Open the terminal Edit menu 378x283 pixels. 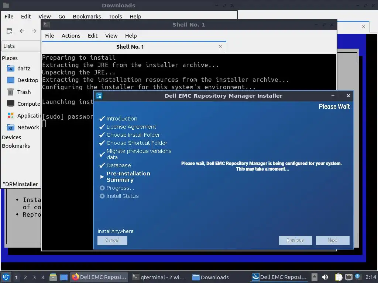tap(93, 36)
